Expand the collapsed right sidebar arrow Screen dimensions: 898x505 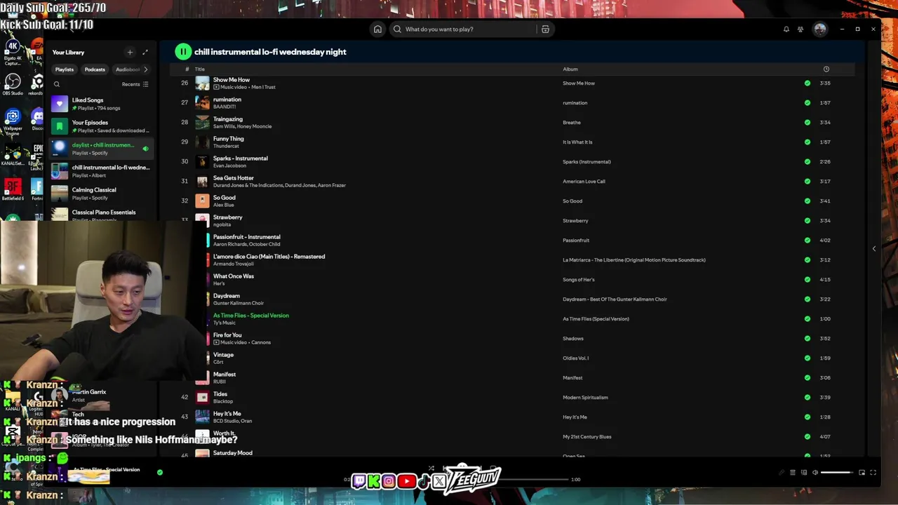point(874,248)
